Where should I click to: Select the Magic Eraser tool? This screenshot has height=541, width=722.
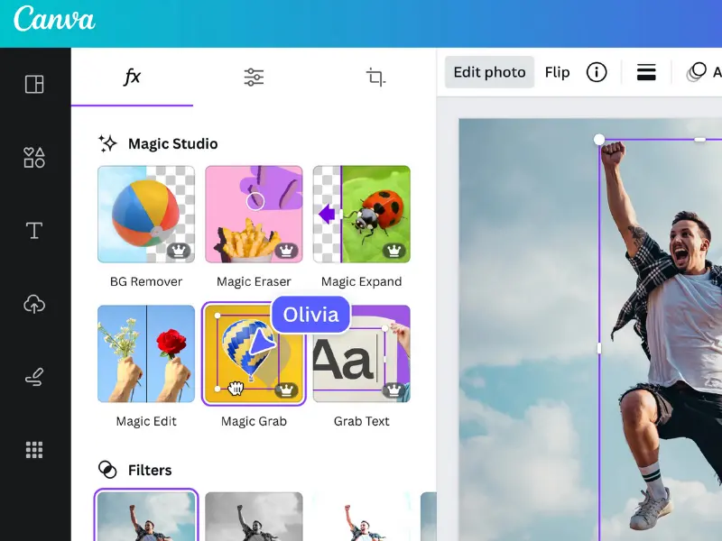pyautogui.click(x=254, y=215)
